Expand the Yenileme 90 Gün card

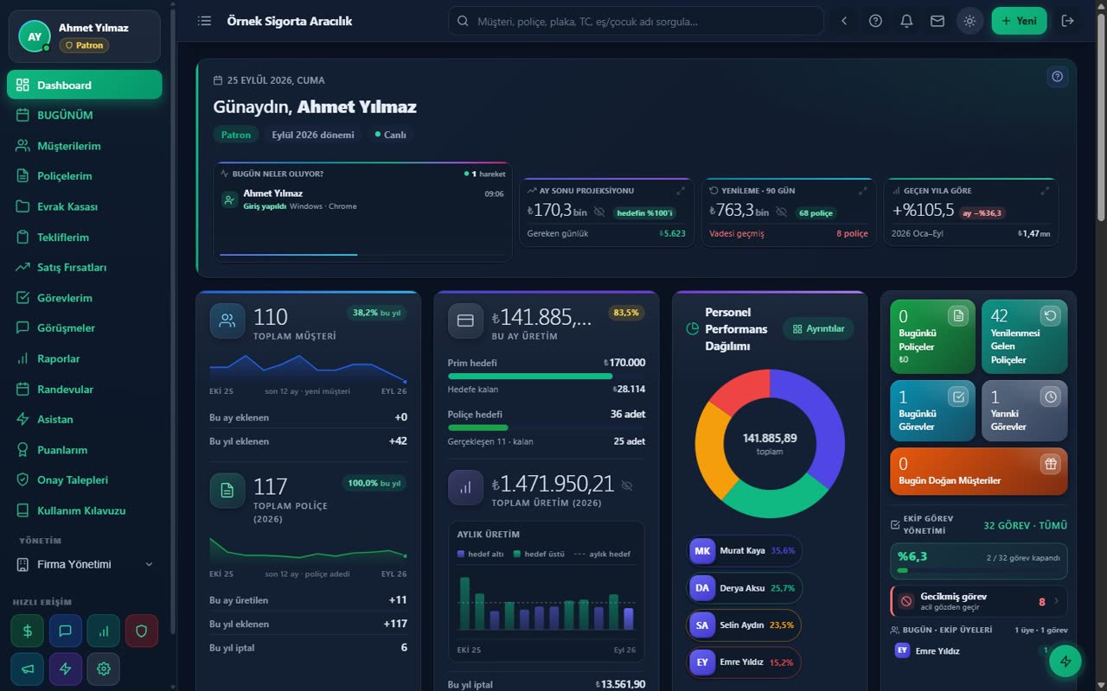coord(862,190)
